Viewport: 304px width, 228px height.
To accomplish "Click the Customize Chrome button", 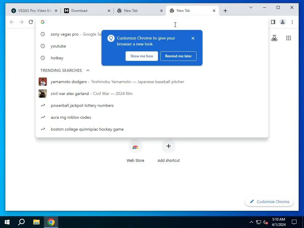I will click(270, 202).
